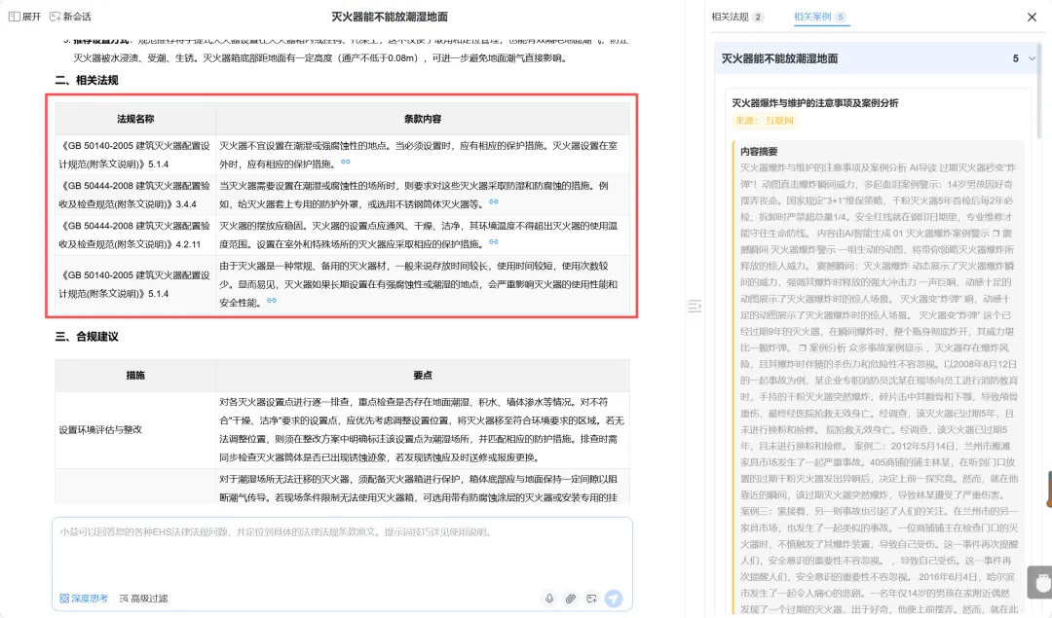The height and width of the screenshot is (618, 1052).
Task: Click the new-conversation icon beside paperclip
Action: pos(591,599)
